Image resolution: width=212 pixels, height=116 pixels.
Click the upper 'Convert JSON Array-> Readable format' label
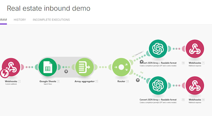158,63
